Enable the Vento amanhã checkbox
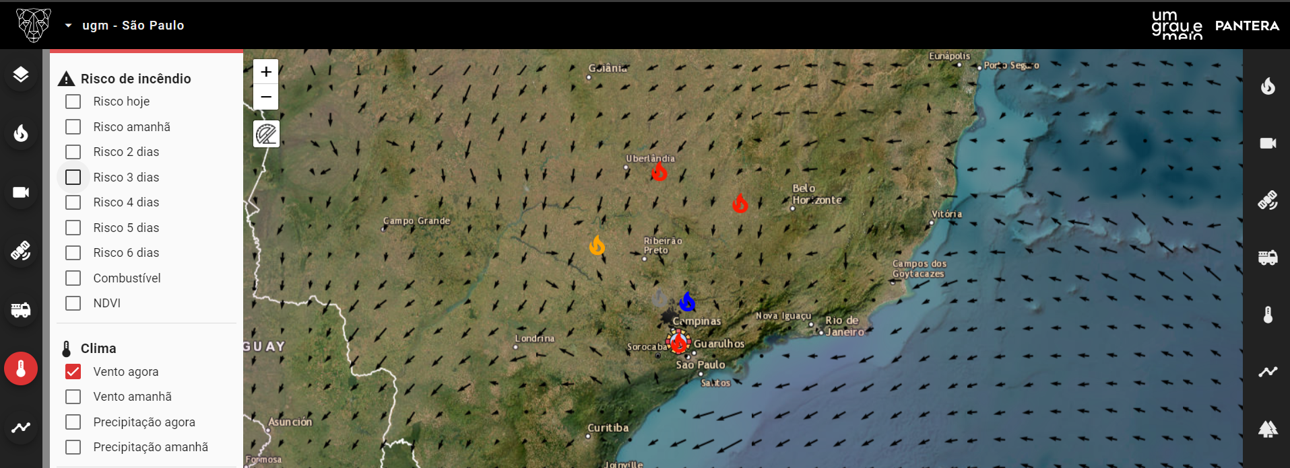The width and height of the screenshot is (1290, 468). [73, 397]
